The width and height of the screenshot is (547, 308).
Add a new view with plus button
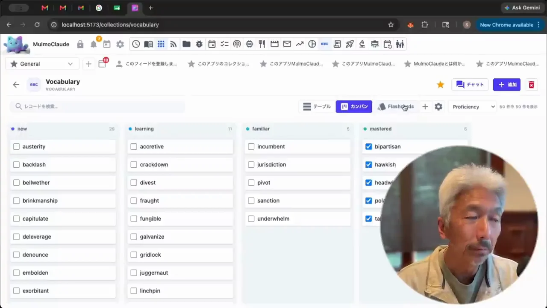tap(425, 107)
